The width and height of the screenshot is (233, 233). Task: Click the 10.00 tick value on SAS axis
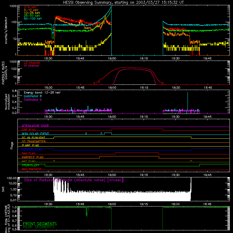(13, 183)
